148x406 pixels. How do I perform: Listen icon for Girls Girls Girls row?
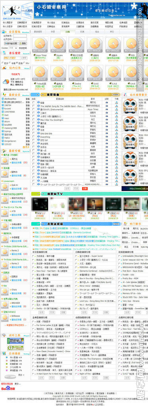(107, 133)
